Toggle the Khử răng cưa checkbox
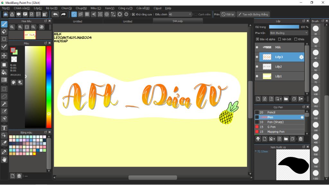The width and height of the screenshot is (329, 185). pyautogui.click(x=133, y=14)
